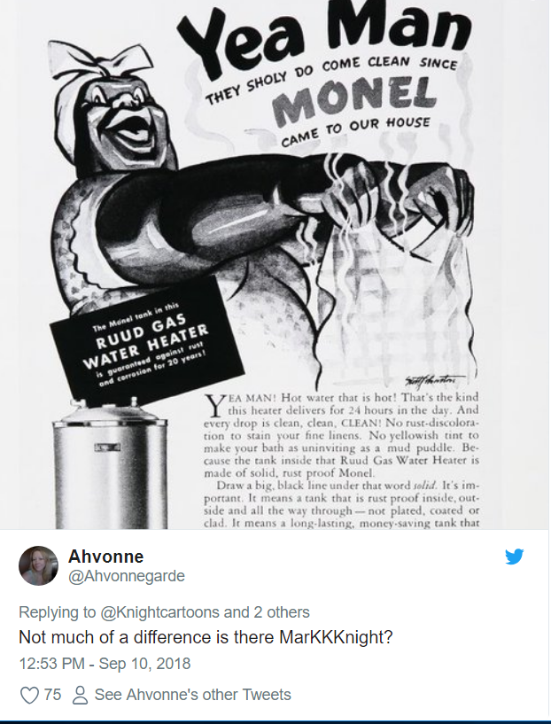This screenshot has width=551, height=724.
Task: Open the @Knightcartoons mention
Action: pyautogui.click(x=159, y=612)
